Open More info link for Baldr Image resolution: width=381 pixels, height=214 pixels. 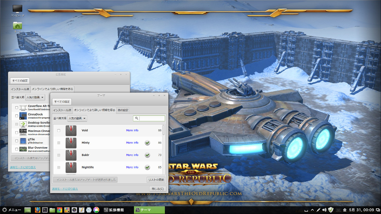[132, 155]
